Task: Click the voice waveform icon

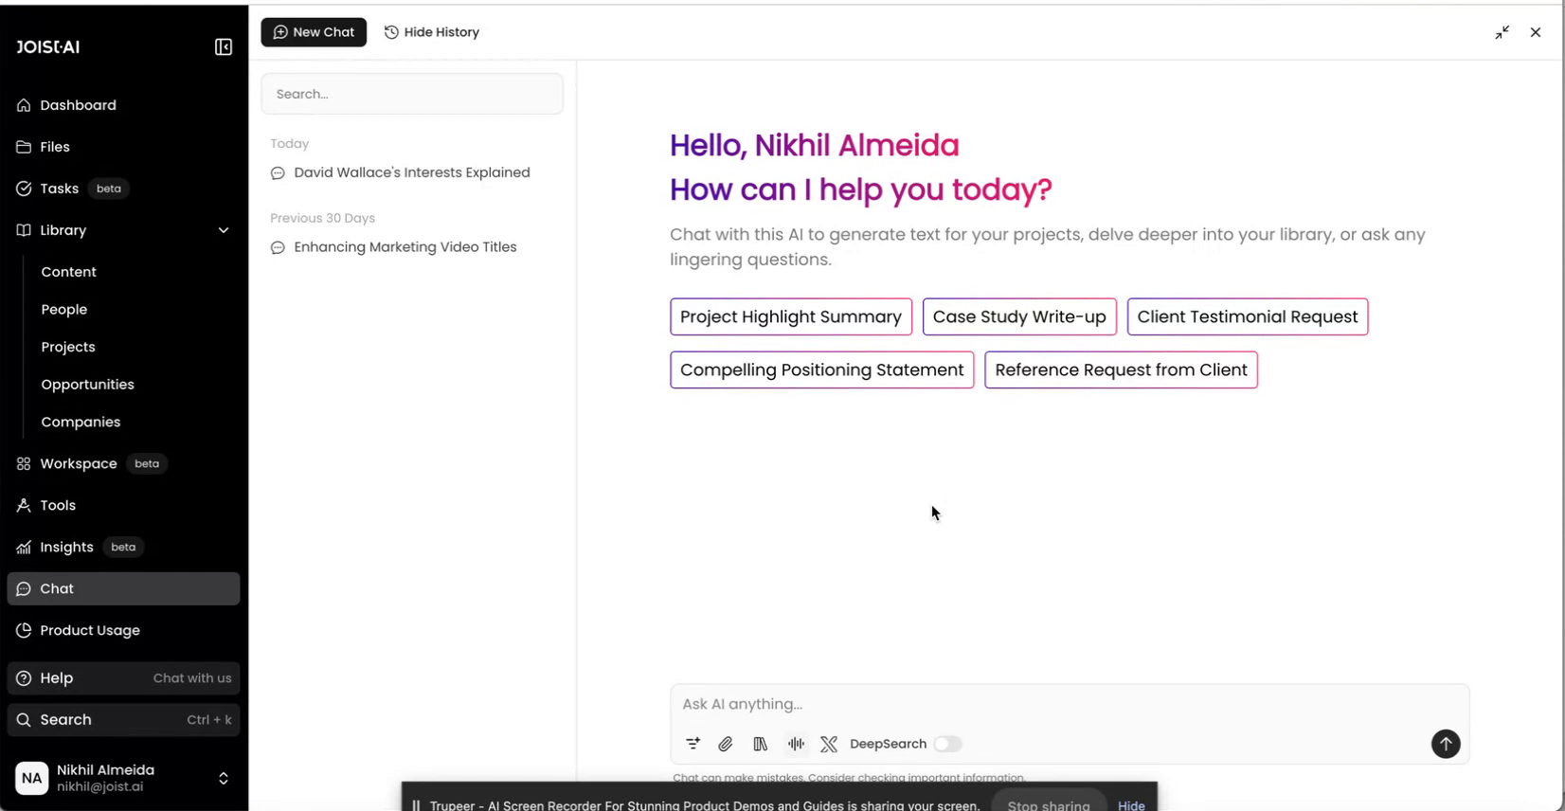Action: (x=796, y=744)
